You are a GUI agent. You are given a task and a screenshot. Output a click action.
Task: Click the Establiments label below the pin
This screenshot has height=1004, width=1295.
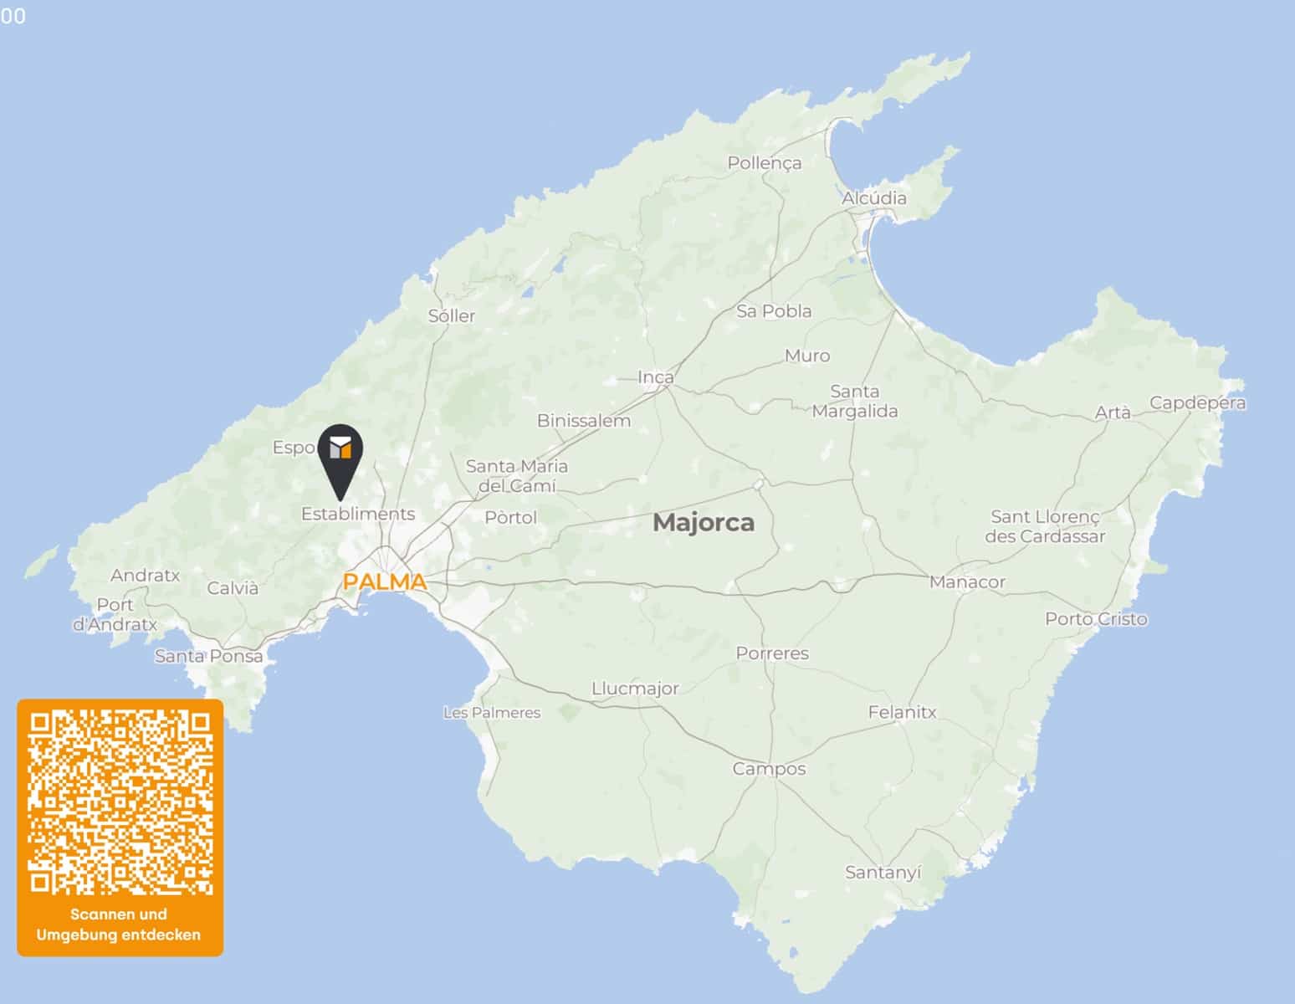coord(358,514)
